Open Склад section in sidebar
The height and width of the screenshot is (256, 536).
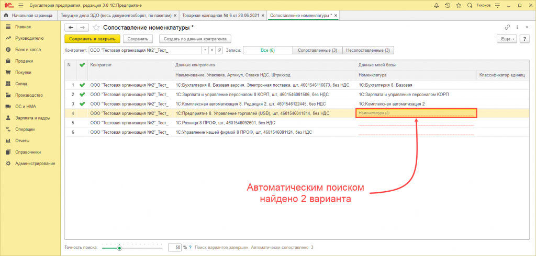[x=21, y=84]
